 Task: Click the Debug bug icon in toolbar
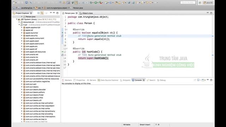tap(91, 2)
